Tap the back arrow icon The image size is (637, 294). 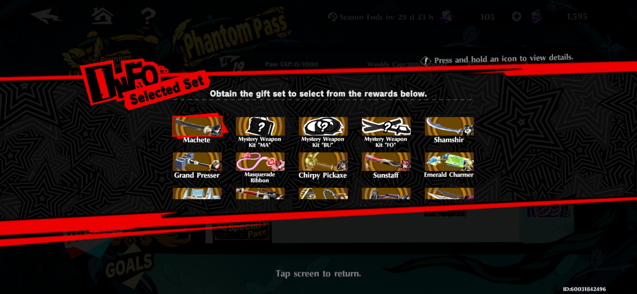click(46, 16)
